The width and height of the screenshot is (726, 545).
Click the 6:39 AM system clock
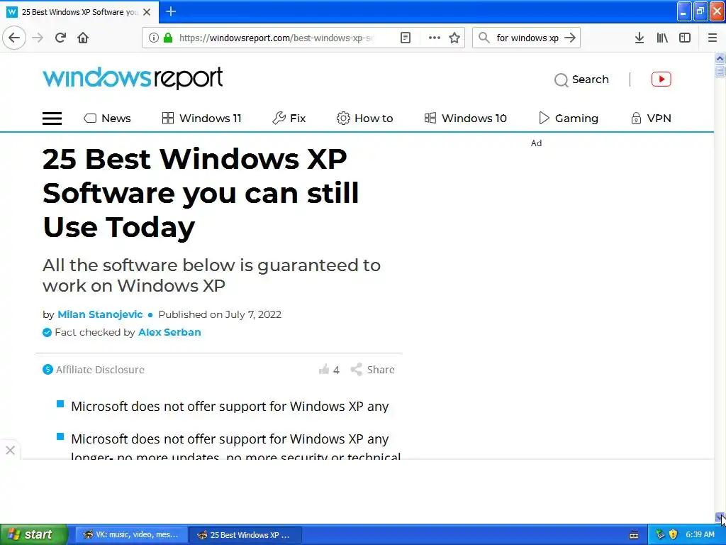click(x=700, y=535)
